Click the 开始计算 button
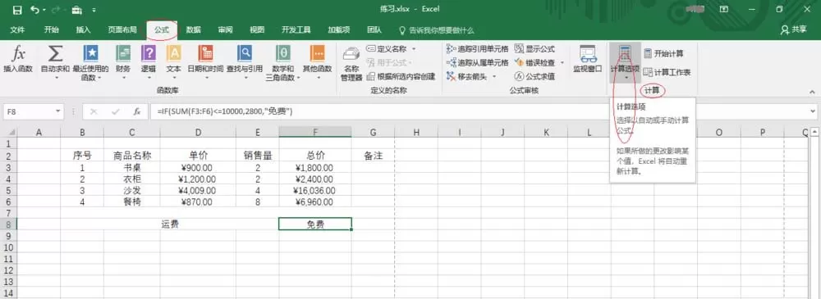This screenshot has height=299, width=821. (x=663, y=53)
